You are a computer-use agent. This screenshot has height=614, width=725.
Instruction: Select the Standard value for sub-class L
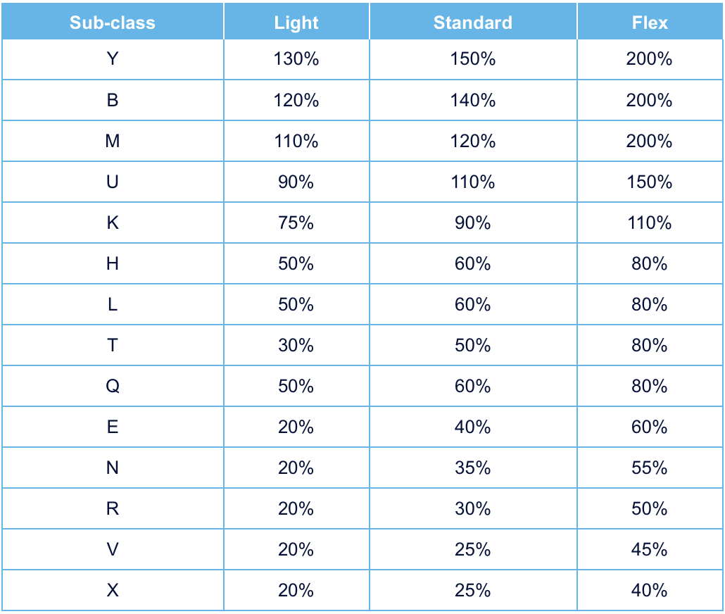click(473, 304)
